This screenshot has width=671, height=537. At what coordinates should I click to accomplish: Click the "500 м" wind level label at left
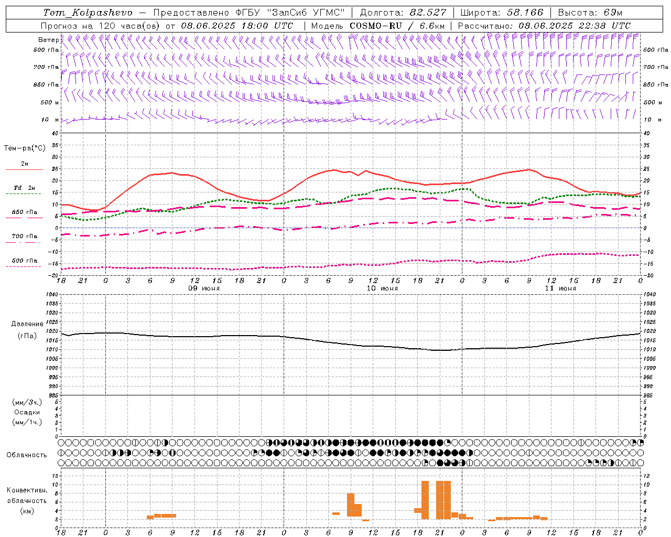50,103
